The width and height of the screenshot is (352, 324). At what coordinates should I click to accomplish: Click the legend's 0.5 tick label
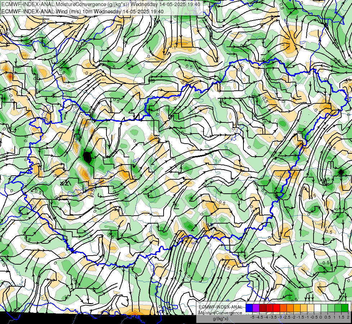point(328,317)
